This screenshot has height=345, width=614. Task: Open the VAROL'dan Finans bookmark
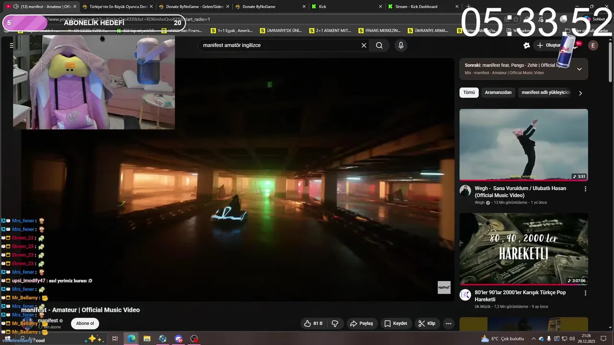pos(182,31)
